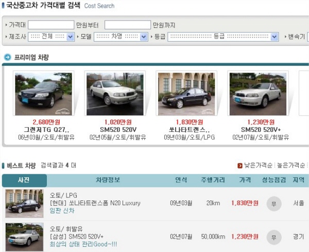This screenshot has height=252, width=309.
Task: Click the 1,020만원 price text
Action: coord(118,122)
